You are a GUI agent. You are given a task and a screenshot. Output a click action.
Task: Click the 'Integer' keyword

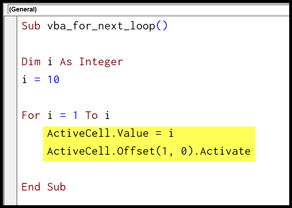[x=101, y=62]
